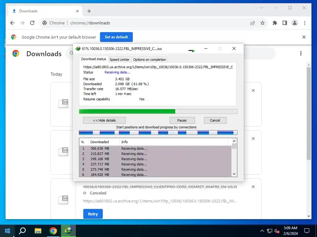Viewport: 317px width, 237px height.
Task: Open canceled download's archive.org URL link
Action: pyautogui.click(x=160, y=201)
